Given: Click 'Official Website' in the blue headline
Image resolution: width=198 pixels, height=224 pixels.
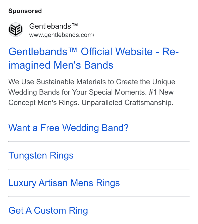Looking at the screenshot, I should 117,51.
